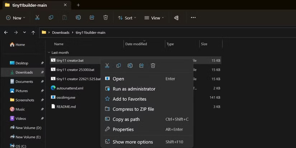Select the README.md file
This screenshot has height=148, width=296.
(66, 106)
